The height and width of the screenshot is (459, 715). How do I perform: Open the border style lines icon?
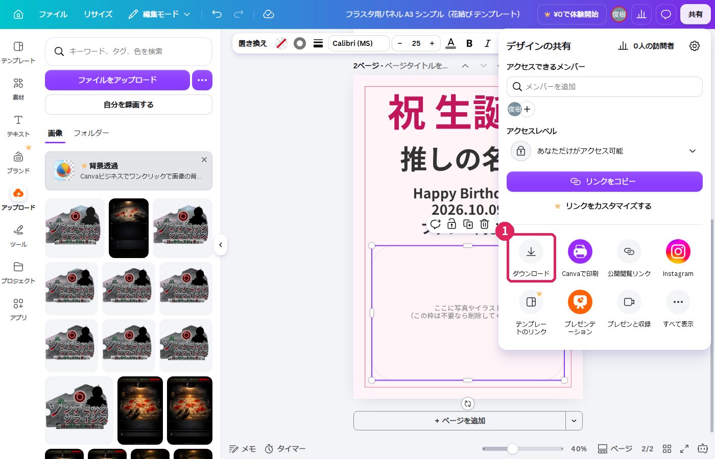coord(318,43)
